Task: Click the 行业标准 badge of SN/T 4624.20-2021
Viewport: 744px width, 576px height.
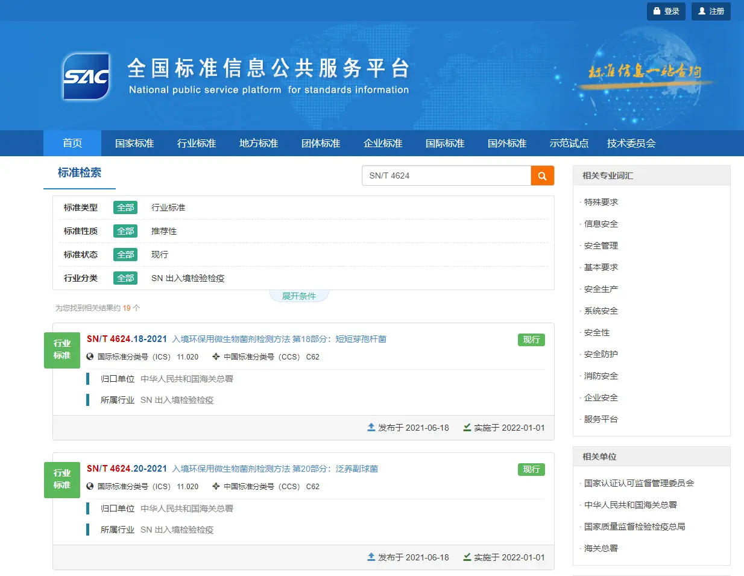Action: (62, 479)
